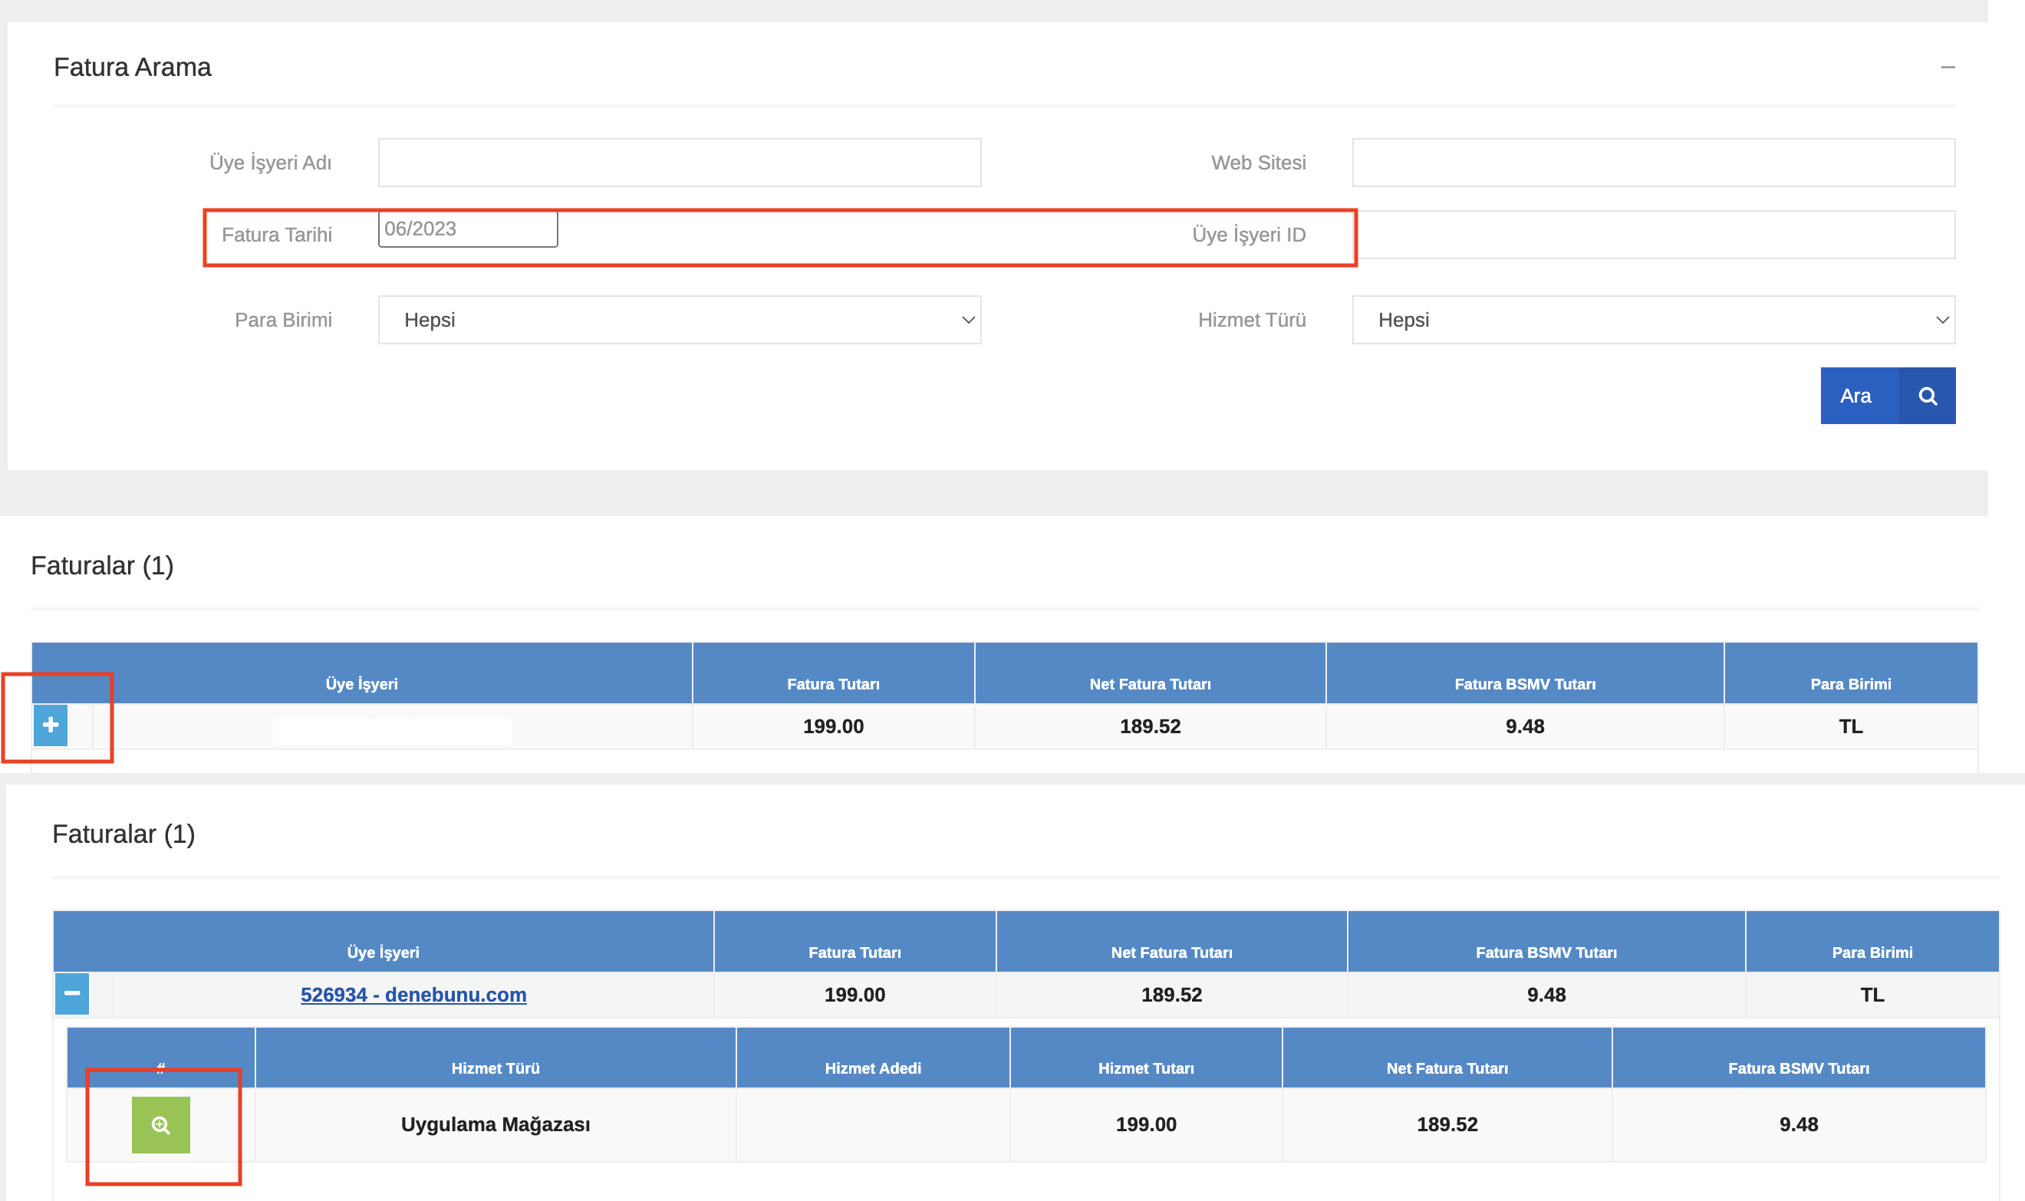This screenshot has height=1201, width=2025.
Task: Click the Uygulama Mağazası service row cell
Action: [x=495, y=1124]
